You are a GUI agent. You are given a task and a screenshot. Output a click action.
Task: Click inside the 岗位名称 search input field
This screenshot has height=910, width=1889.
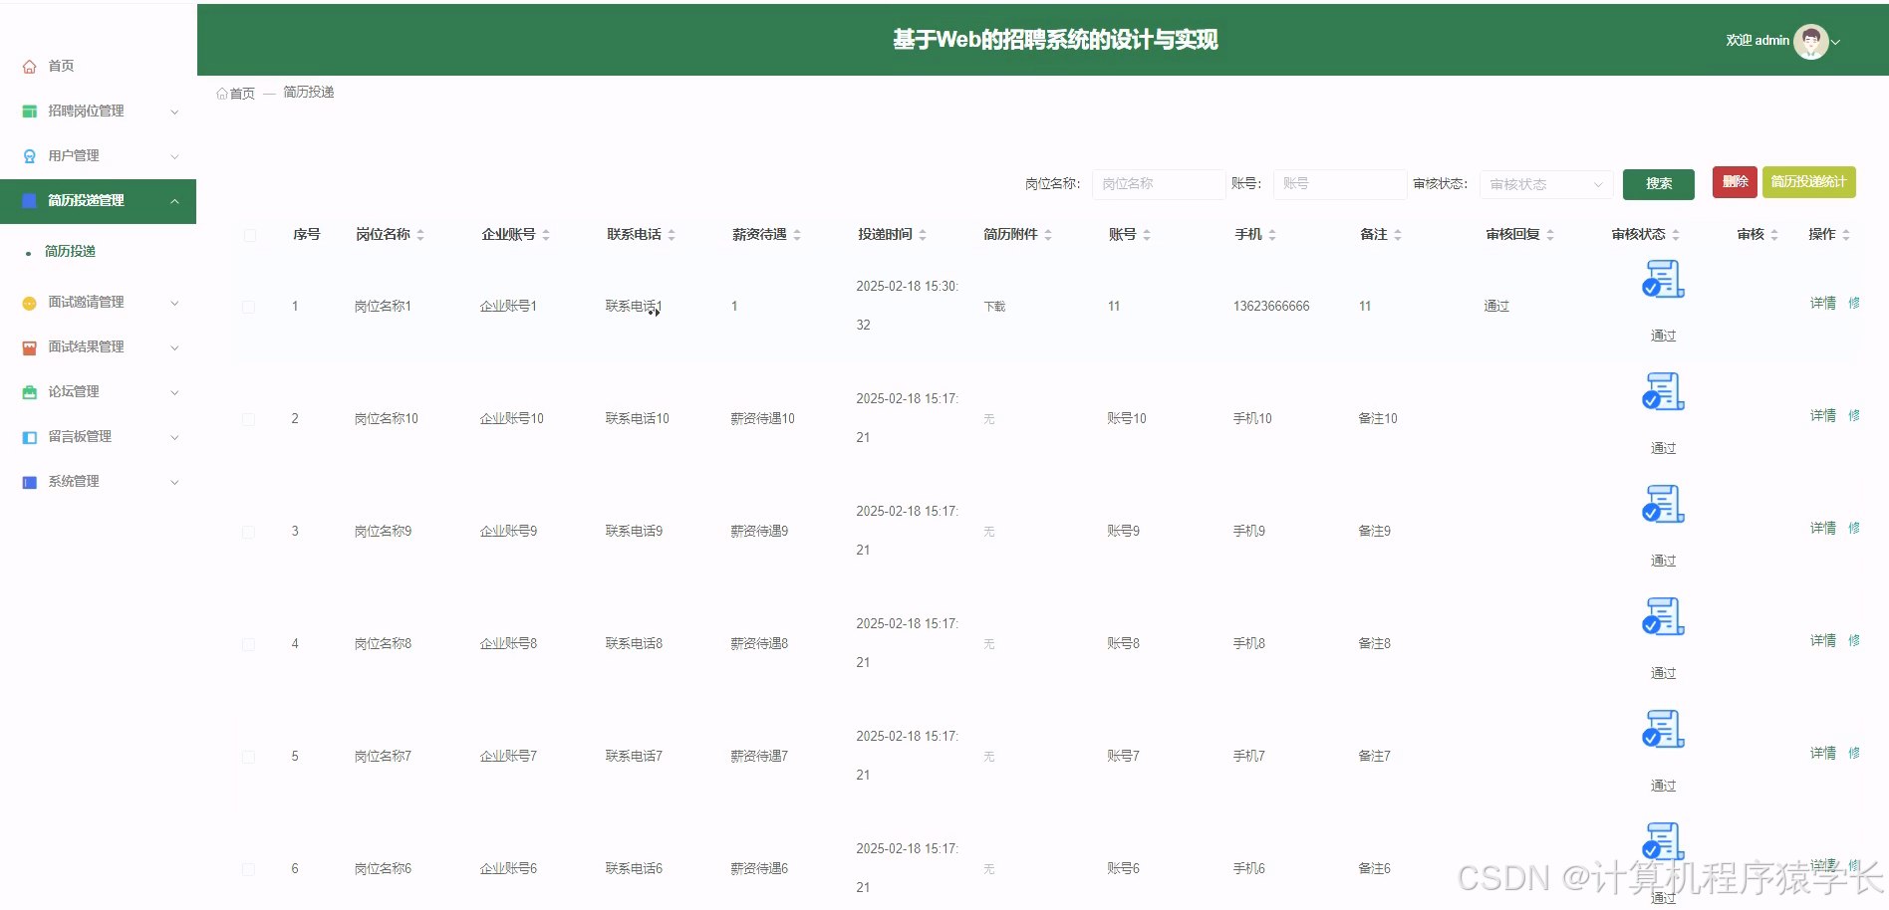coord(1158,183)
